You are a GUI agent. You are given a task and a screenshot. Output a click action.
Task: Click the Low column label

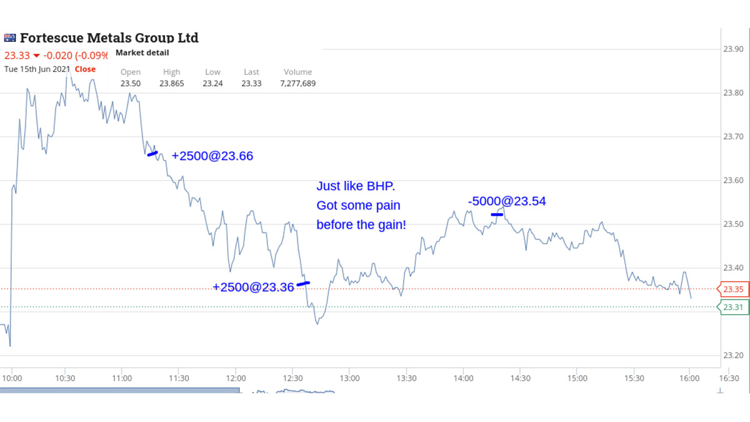(x=212, y=72)
